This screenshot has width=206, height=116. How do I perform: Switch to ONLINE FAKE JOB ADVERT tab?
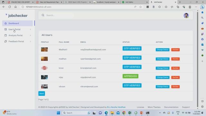click(20, 2)
